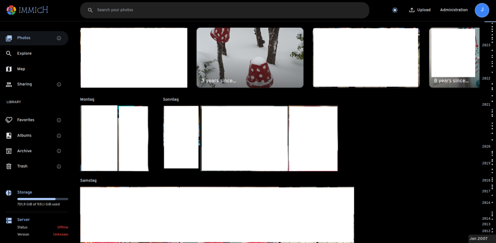Click the Immich logo

coord(27,10)
